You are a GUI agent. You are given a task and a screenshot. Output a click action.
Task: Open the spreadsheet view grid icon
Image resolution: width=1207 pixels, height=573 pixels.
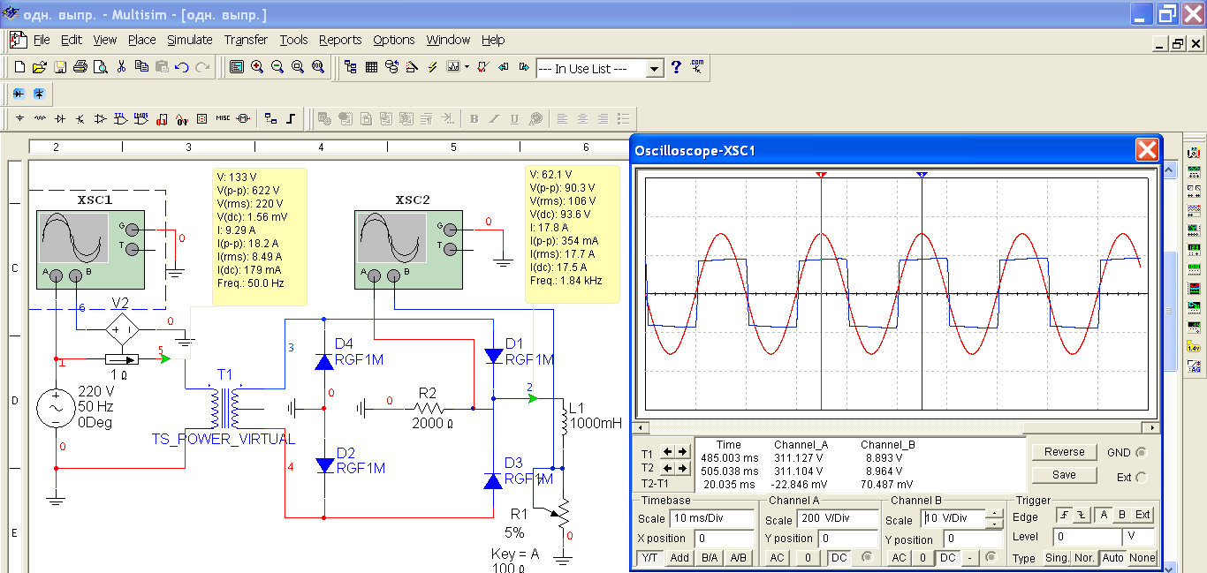coord(371,67)
